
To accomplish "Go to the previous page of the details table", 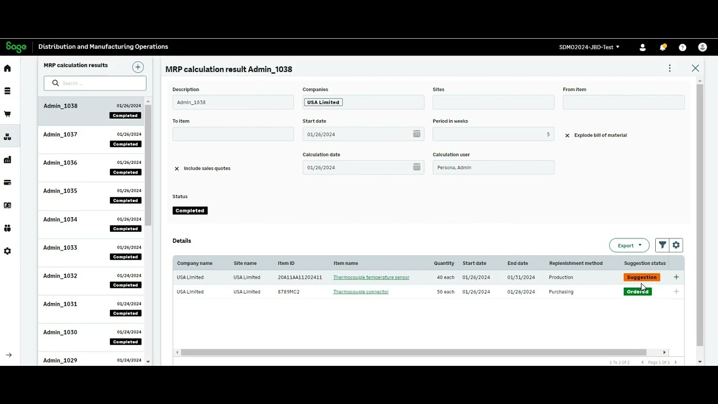I will click(642, 362).
